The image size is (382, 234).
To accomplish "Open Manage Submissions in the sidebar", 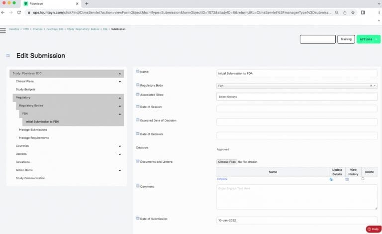I will [33, 129].
